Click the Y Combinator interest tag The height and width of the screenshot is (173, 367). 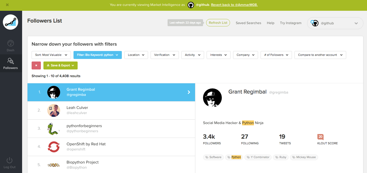point(258,157)
